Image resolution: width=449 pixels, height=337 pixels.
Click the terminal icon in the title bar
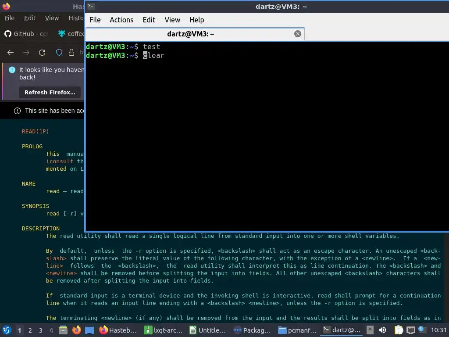coord(91,6)
